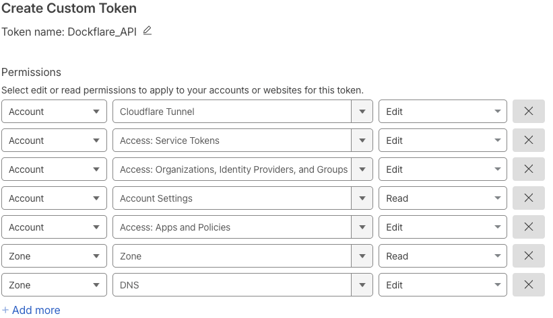Change Zone permission level from Read
Screen dimensions: 553x318
click(x=442, y=256)
